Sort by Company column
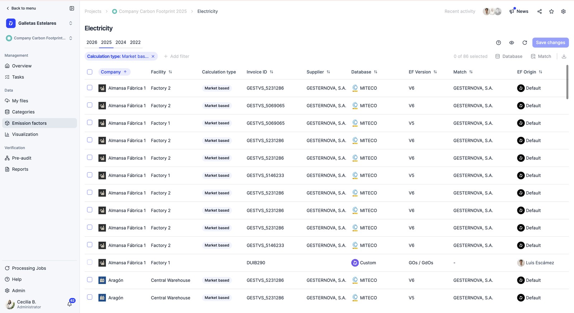The image size is (574, 313). pos(114,72)
